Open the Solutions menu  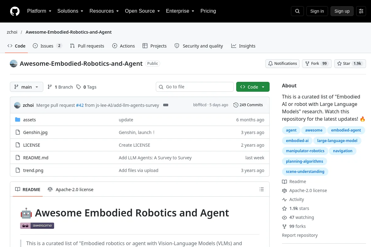pos(70,11)
